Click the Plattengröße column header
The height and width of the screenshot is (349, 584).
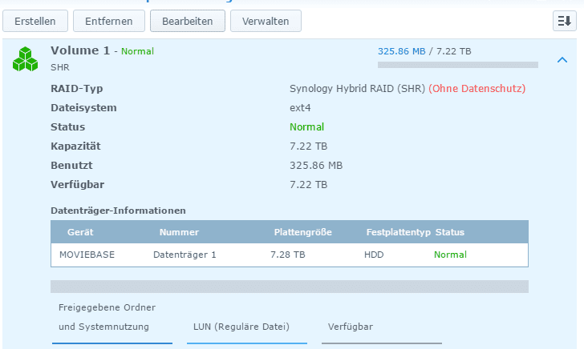302,232
